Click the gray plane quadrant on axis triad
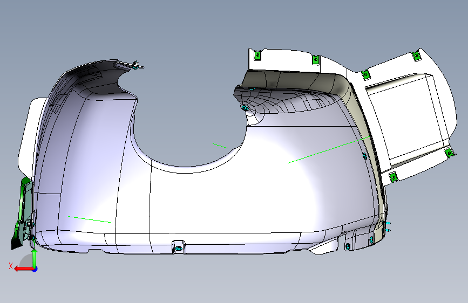Viewport: 468px width, 303px height. tap(27, 260)
